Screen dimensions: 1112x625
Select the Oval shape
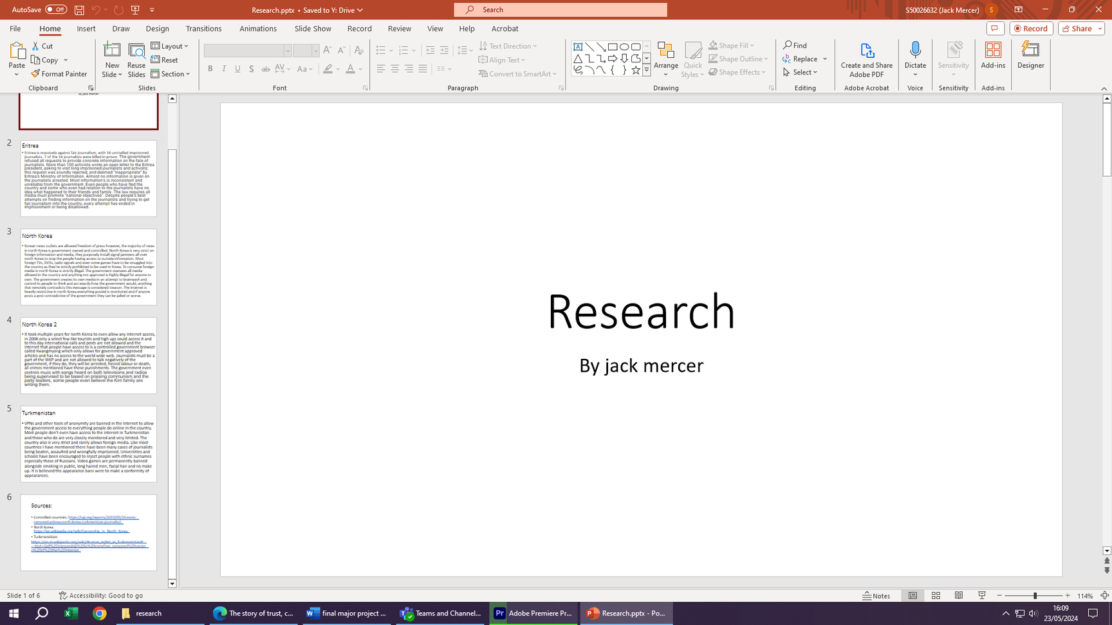pyautogui.click(x=624, y=47)
